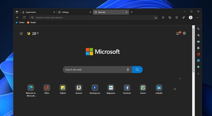Open the Booking.com quick link
The width and height of the screenshot is (212, 116).
(x=95, y=89)
